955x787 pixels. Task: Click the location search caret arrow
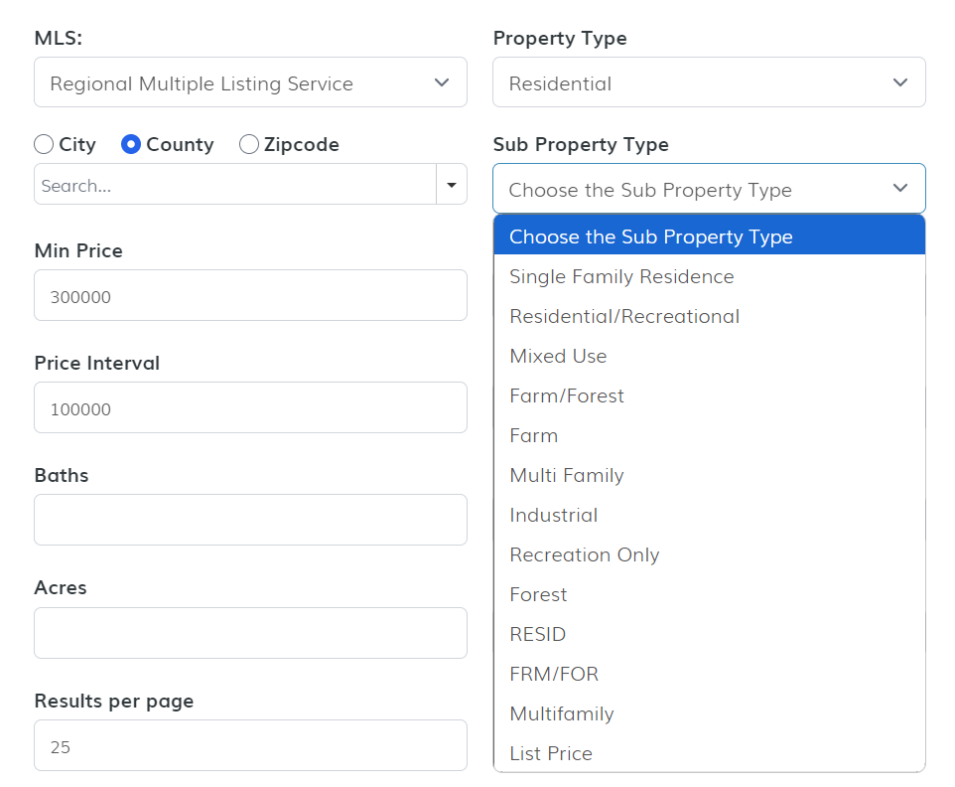452,185
